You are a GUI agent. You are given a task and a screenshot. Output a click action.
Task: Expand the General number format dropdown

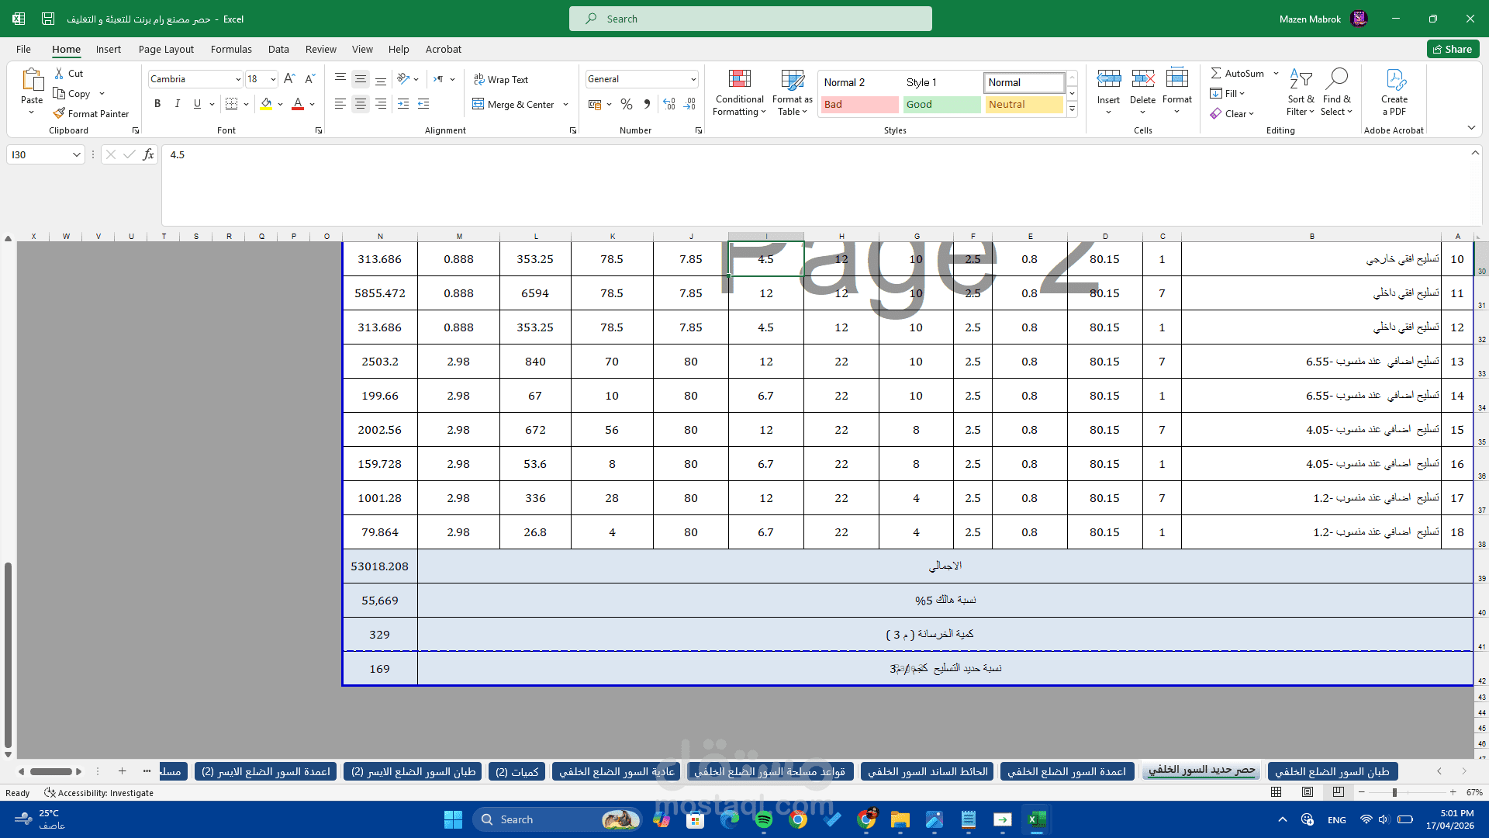pos(693,79)
